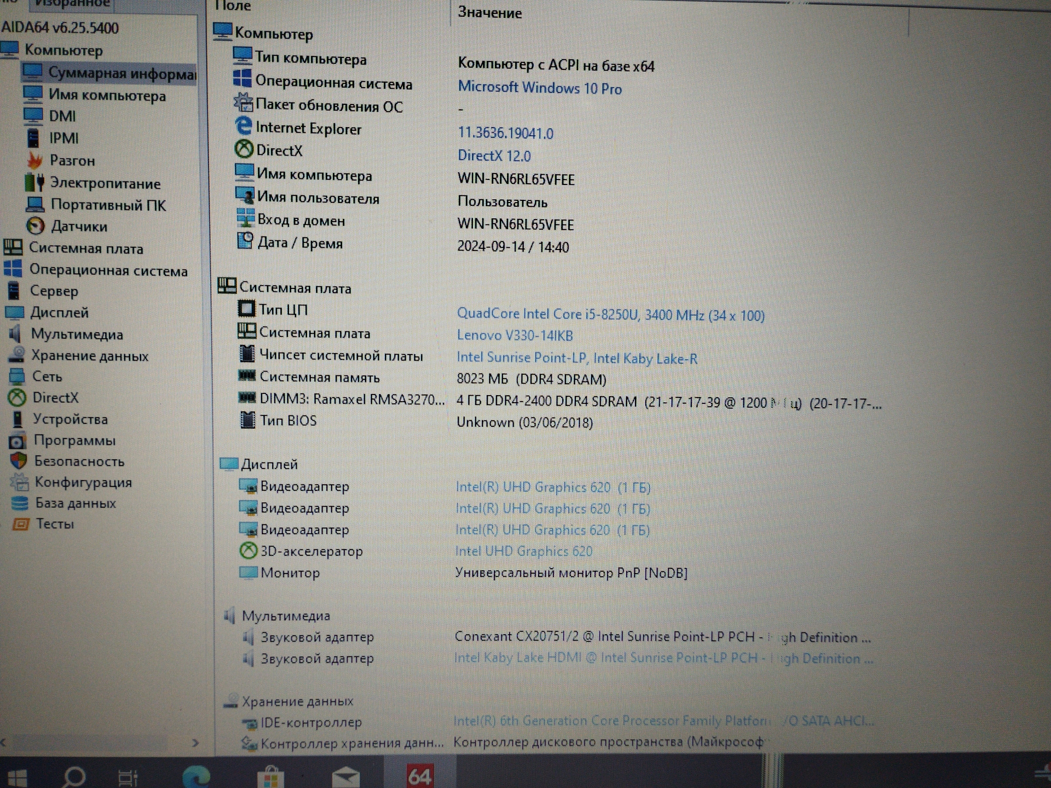Select the Монитор row

point(463,572)
